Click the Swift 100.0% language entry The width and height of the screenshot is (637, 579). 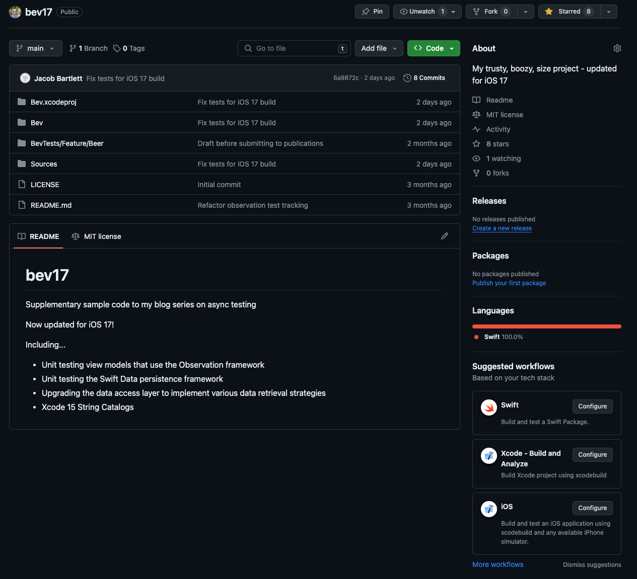point(499,337)
